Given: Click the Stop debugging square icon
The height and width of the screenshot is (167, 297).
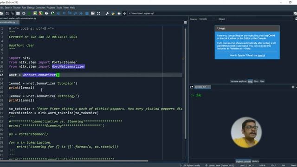Looking at the screenshot, I should [87, 13].
